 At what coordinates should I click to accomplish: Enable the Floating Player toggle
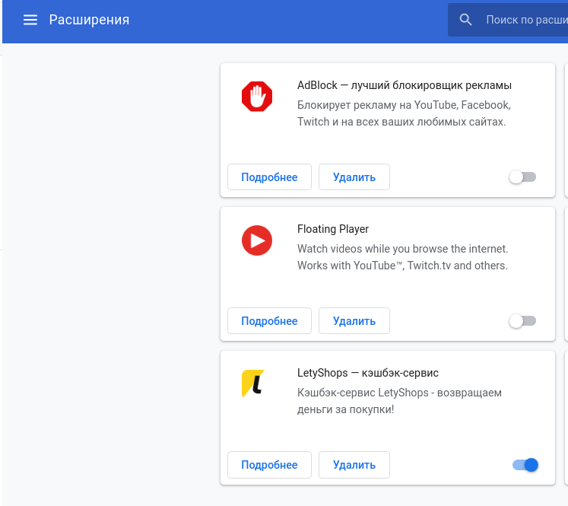point(522,321)
